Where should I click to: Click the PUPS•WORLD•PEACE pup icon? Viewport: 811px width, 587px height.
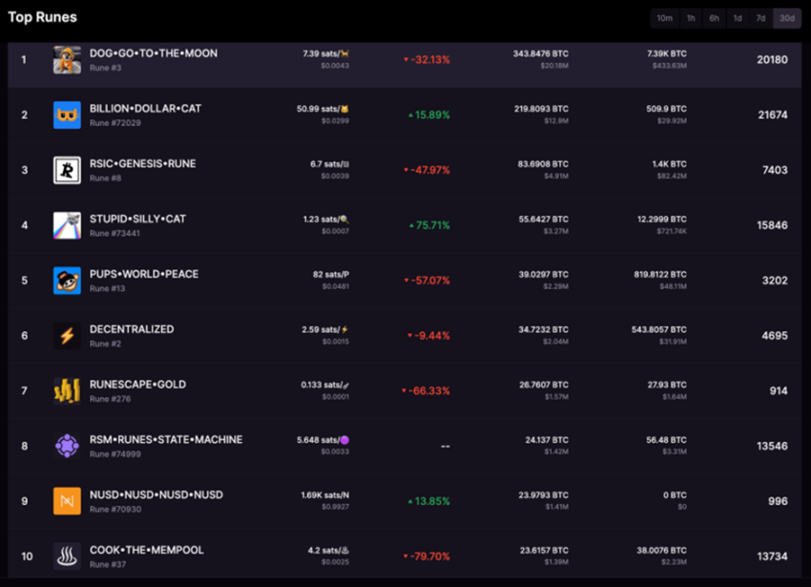coord(67,281)
